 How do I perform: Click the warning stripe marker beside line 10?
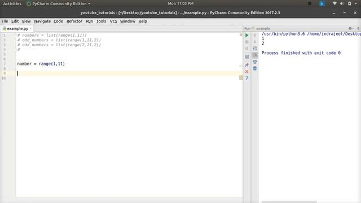click(241, 78)
